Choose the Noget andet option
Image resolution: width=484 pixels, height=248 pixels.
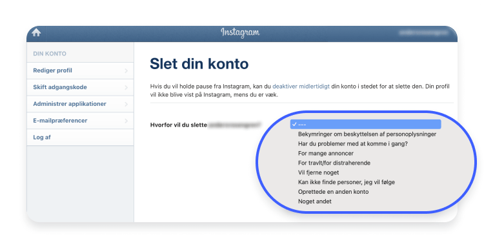pos(314,201)
